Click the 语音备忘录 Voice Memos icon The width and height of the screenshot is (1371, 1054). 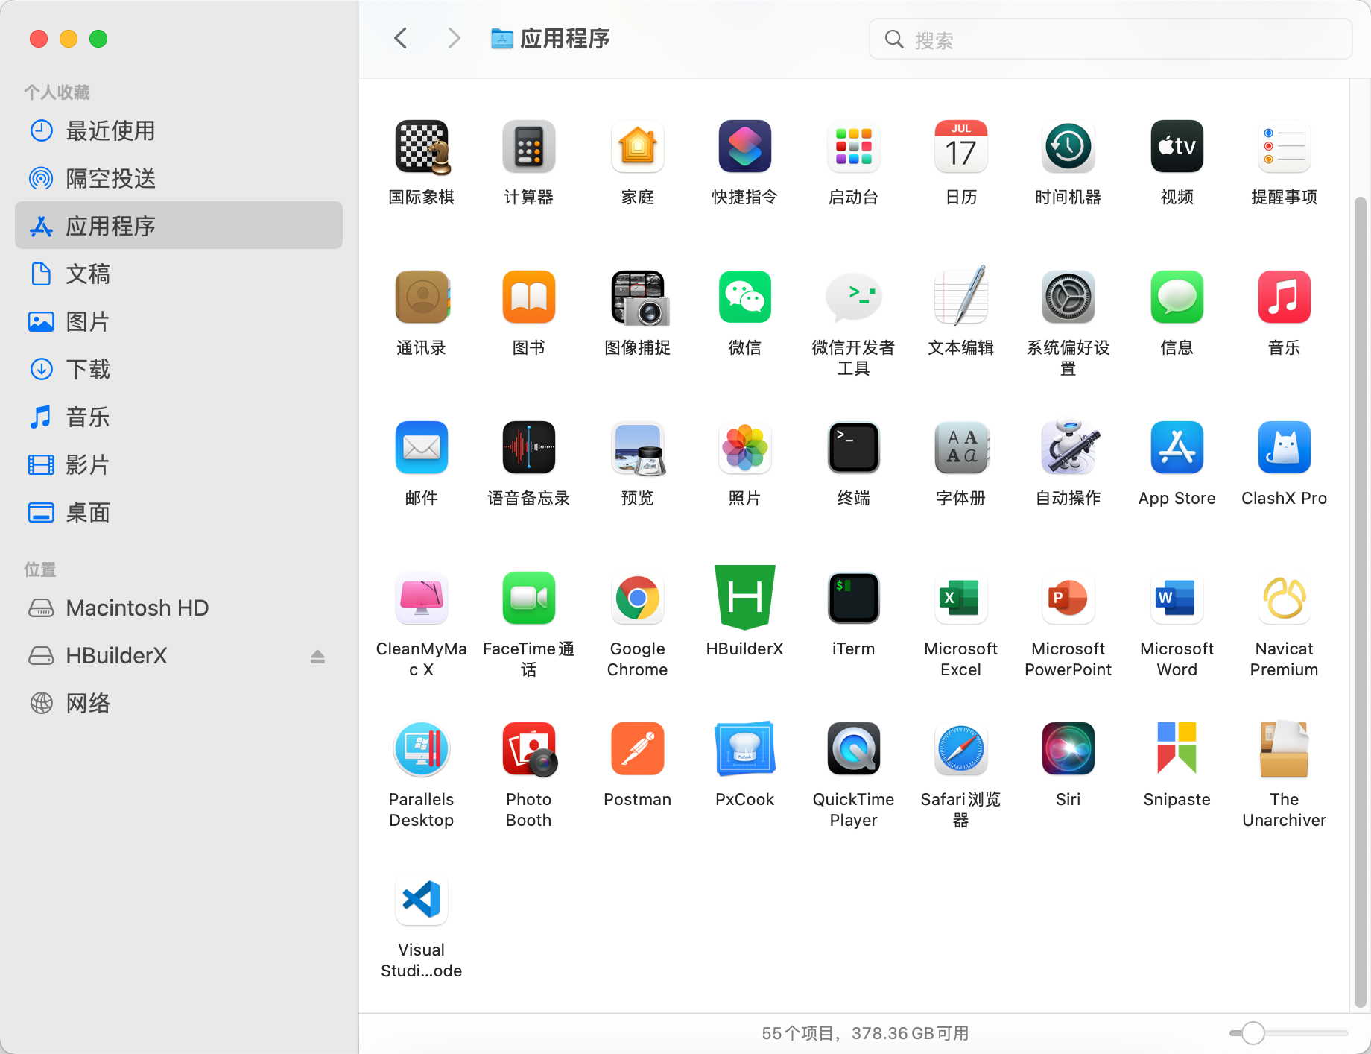tap(529, 448)
